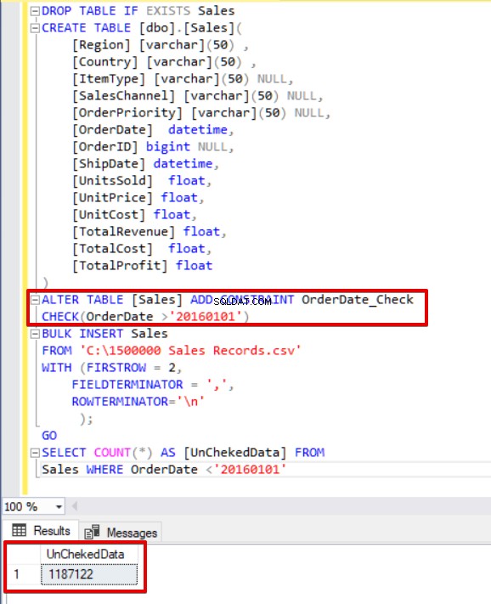
Task: Collapse the CREATE TABLE code block
Action: pyautogui.click(x=35, y=28)
